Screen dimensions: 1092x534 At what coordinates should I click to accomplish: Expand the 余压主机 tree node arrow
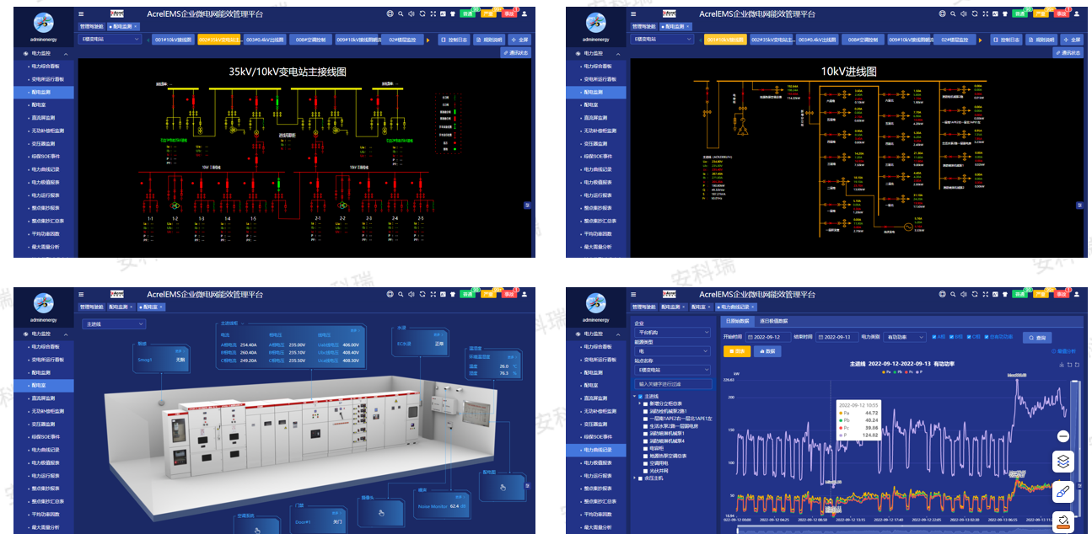[635, 478]
